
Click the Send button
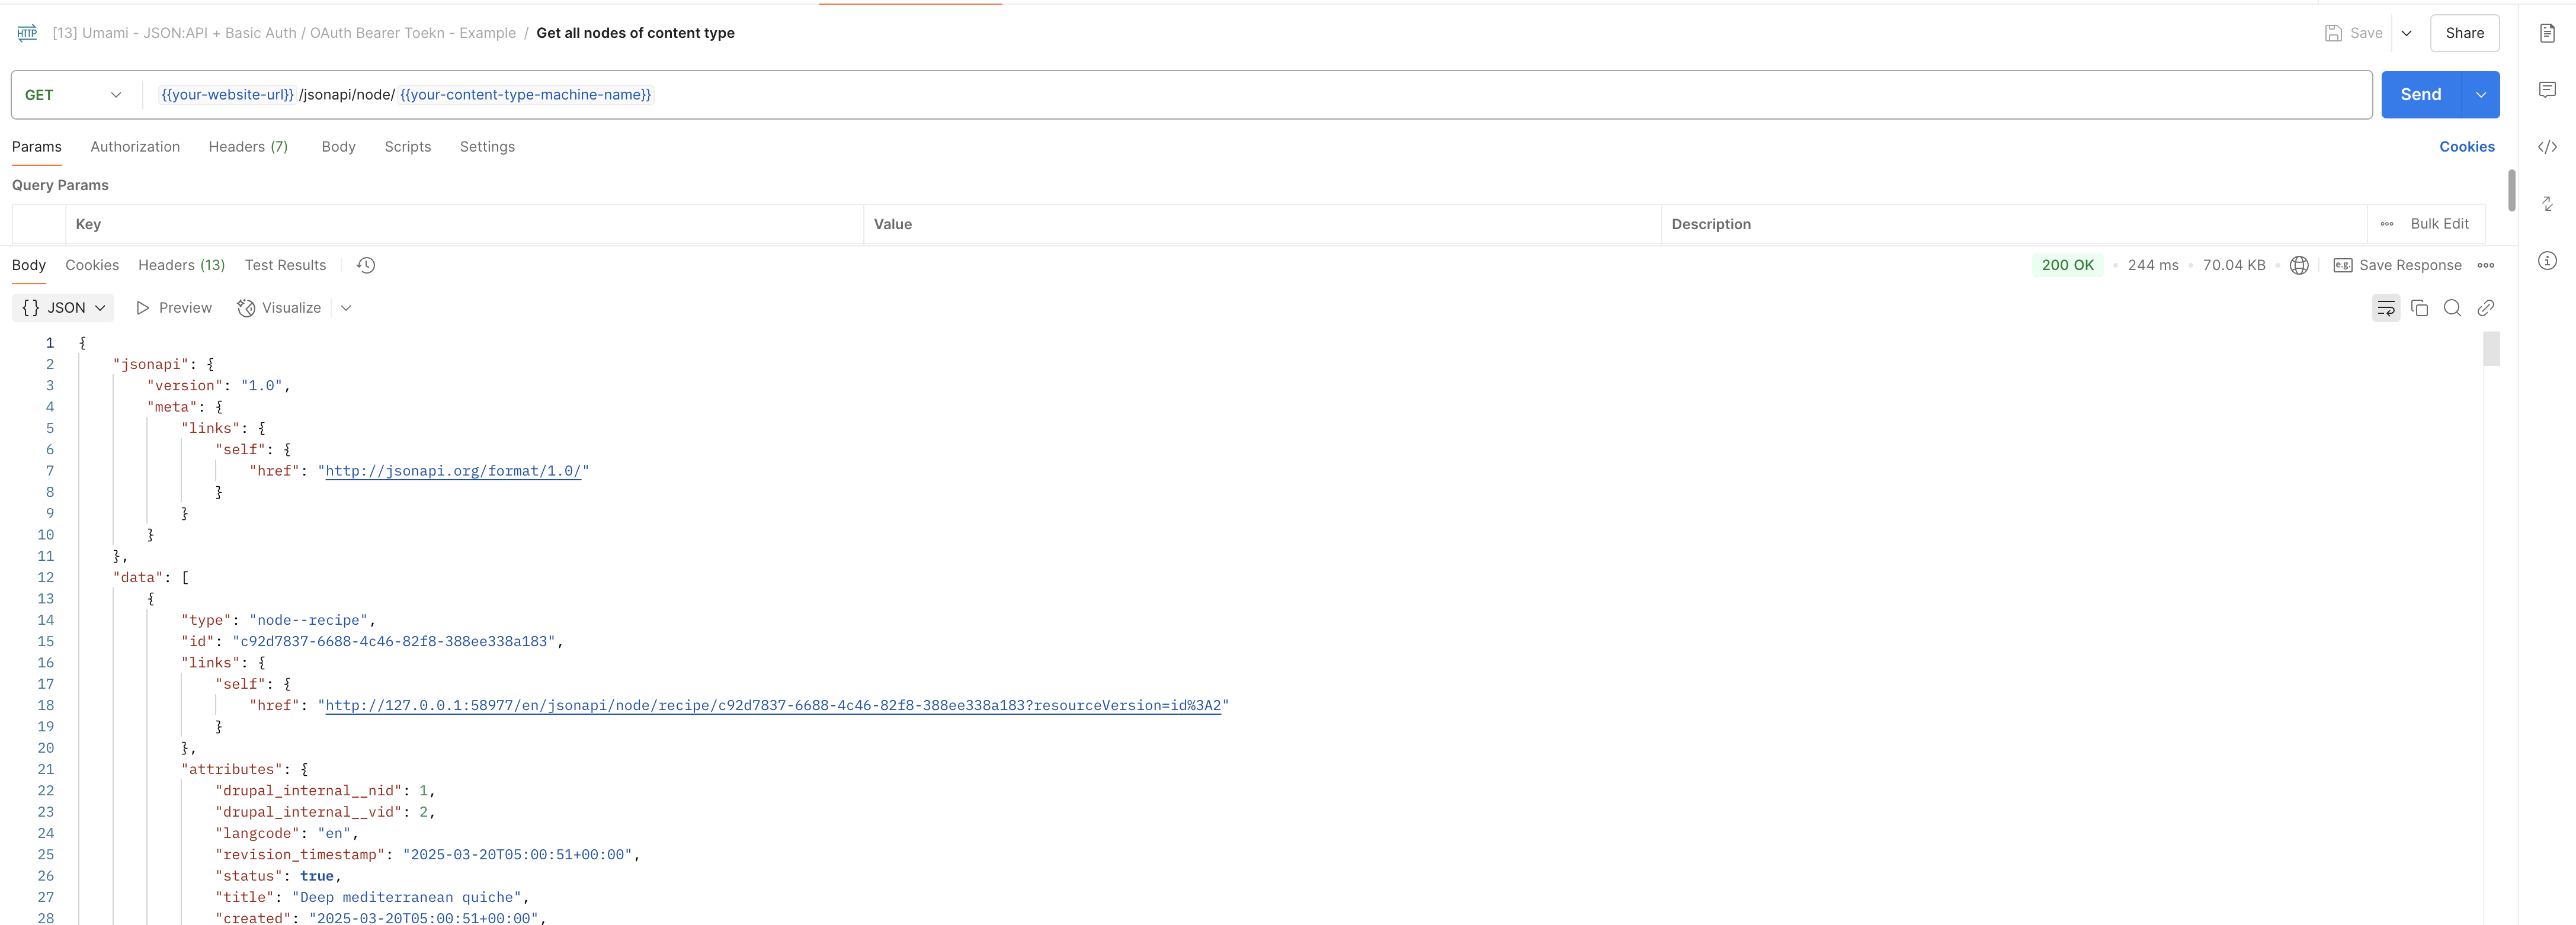click(2420, 95)
